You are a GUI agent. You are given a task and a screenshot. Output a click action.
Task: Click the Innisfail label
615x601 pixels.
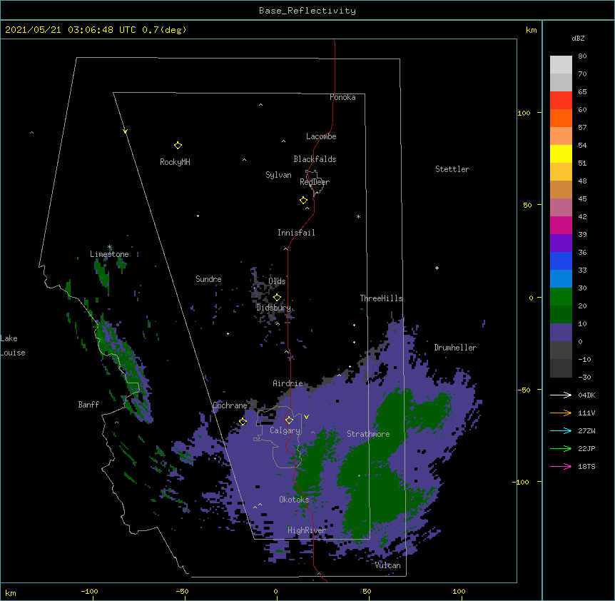296,233
